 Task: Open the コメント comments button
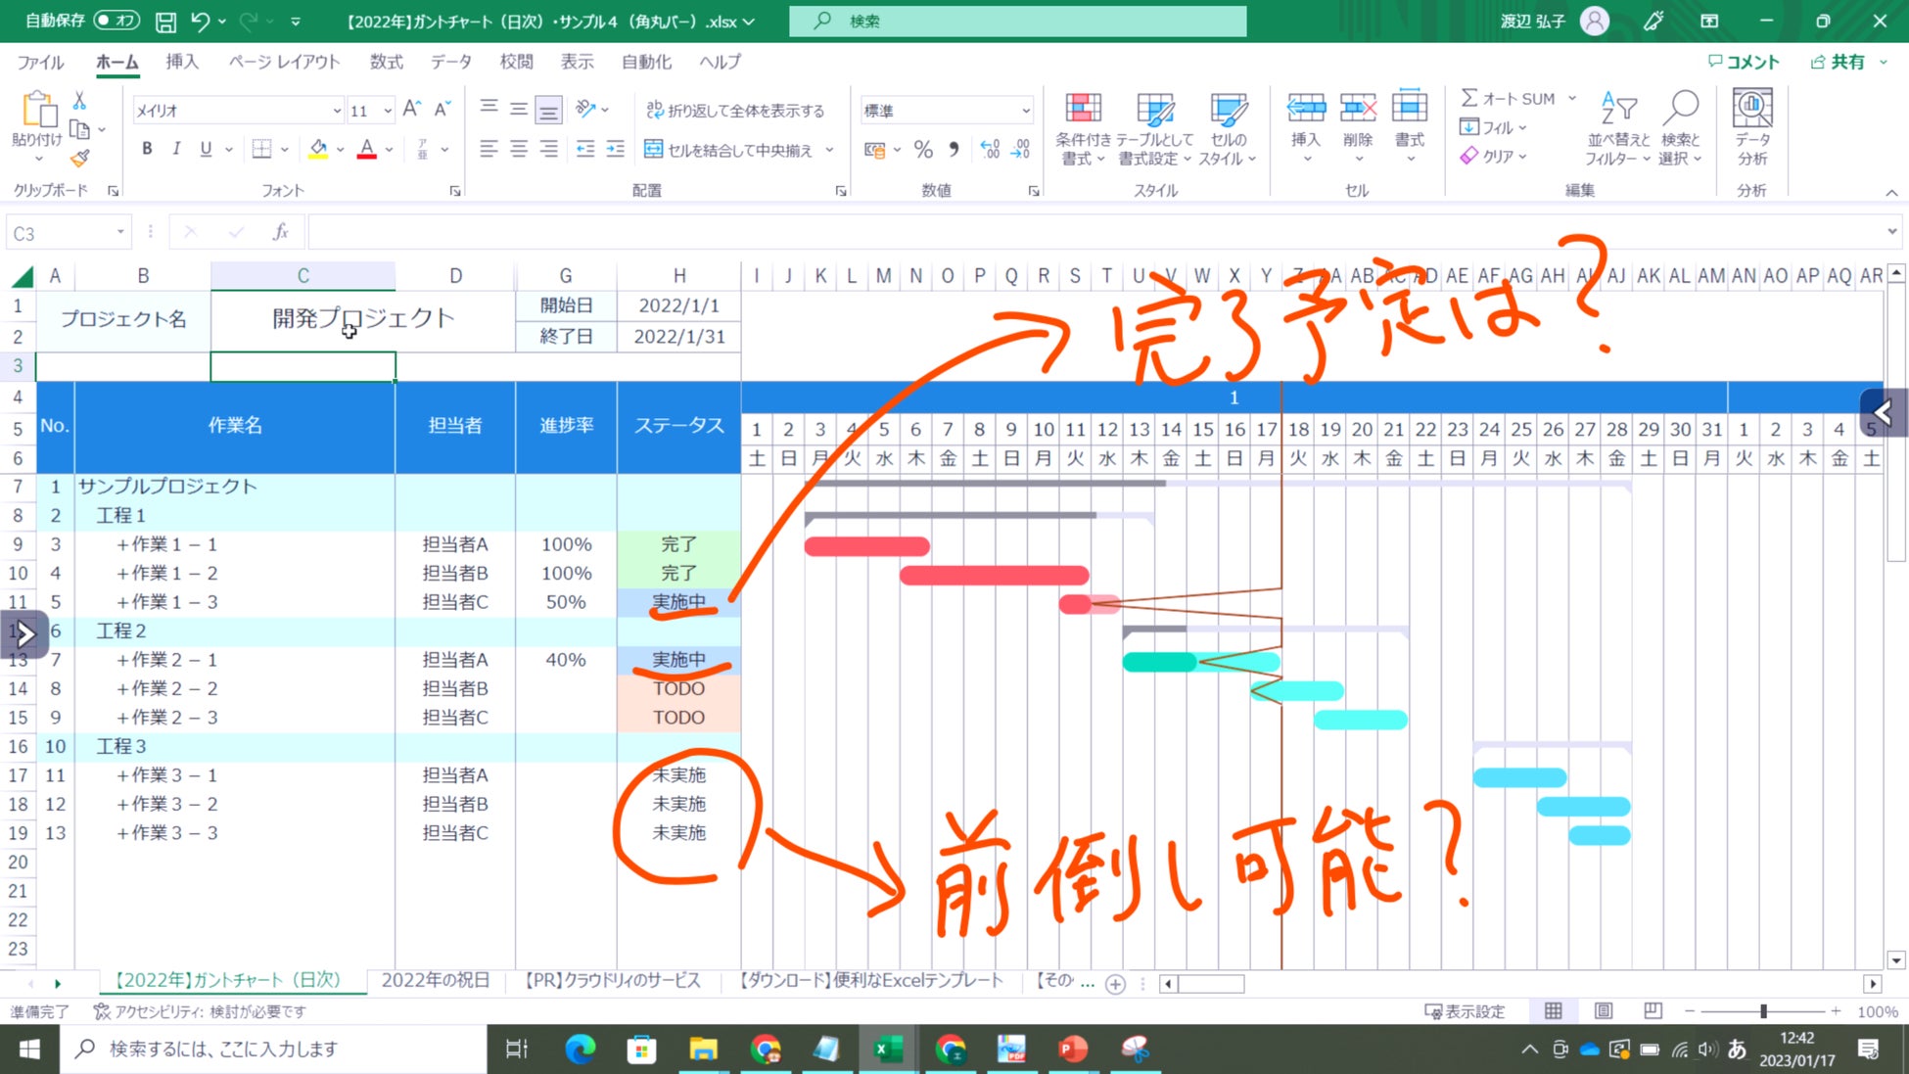click(x=1743, y=62)
